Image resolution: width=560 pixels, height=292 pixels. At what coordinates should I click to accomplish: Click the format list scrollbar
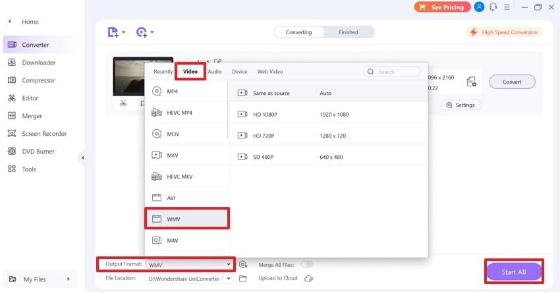[227, 111]
